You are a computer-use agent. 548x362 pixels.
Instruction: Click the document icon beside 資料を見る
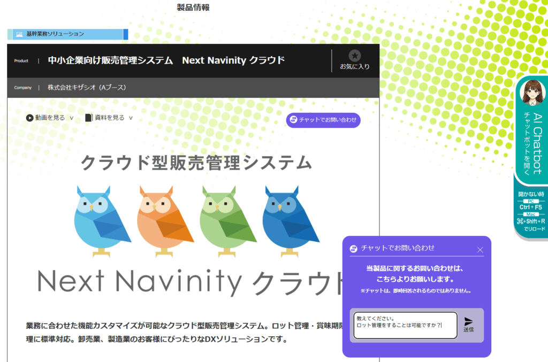coord(89,118)
